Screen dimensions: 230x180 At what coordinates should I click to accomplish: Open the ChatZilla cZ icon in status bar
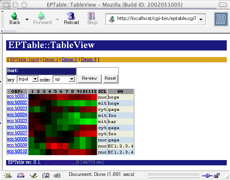pyautogui.click(x=57, y=176)
